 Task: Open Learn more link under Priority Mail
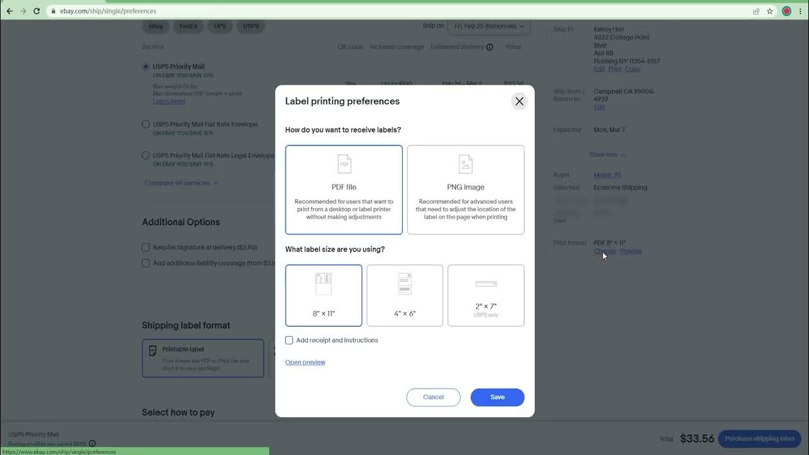pyautogui.click(x=169, y=101)
